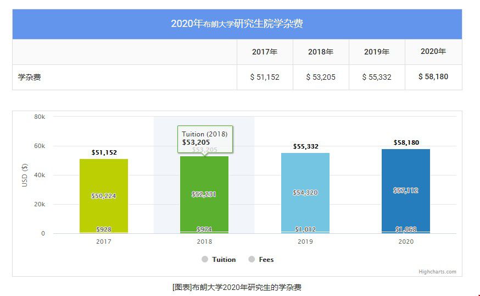Click the 2017 x-axis label
Viewport: 480px width, 296px height.
[104, 242]
